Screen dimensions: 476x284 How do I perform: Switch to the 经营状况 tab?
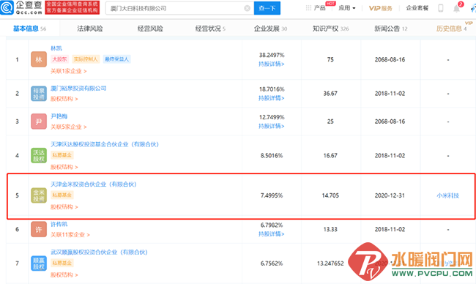coord(210,29)
